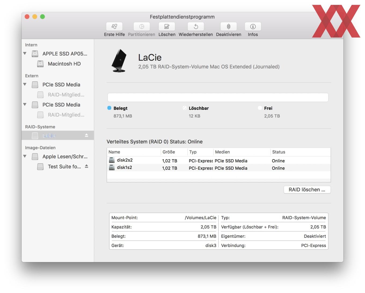Select the Test Suite fo... volume
The width and height of the screenshot is (365, 293).
(x=64, y=167)
